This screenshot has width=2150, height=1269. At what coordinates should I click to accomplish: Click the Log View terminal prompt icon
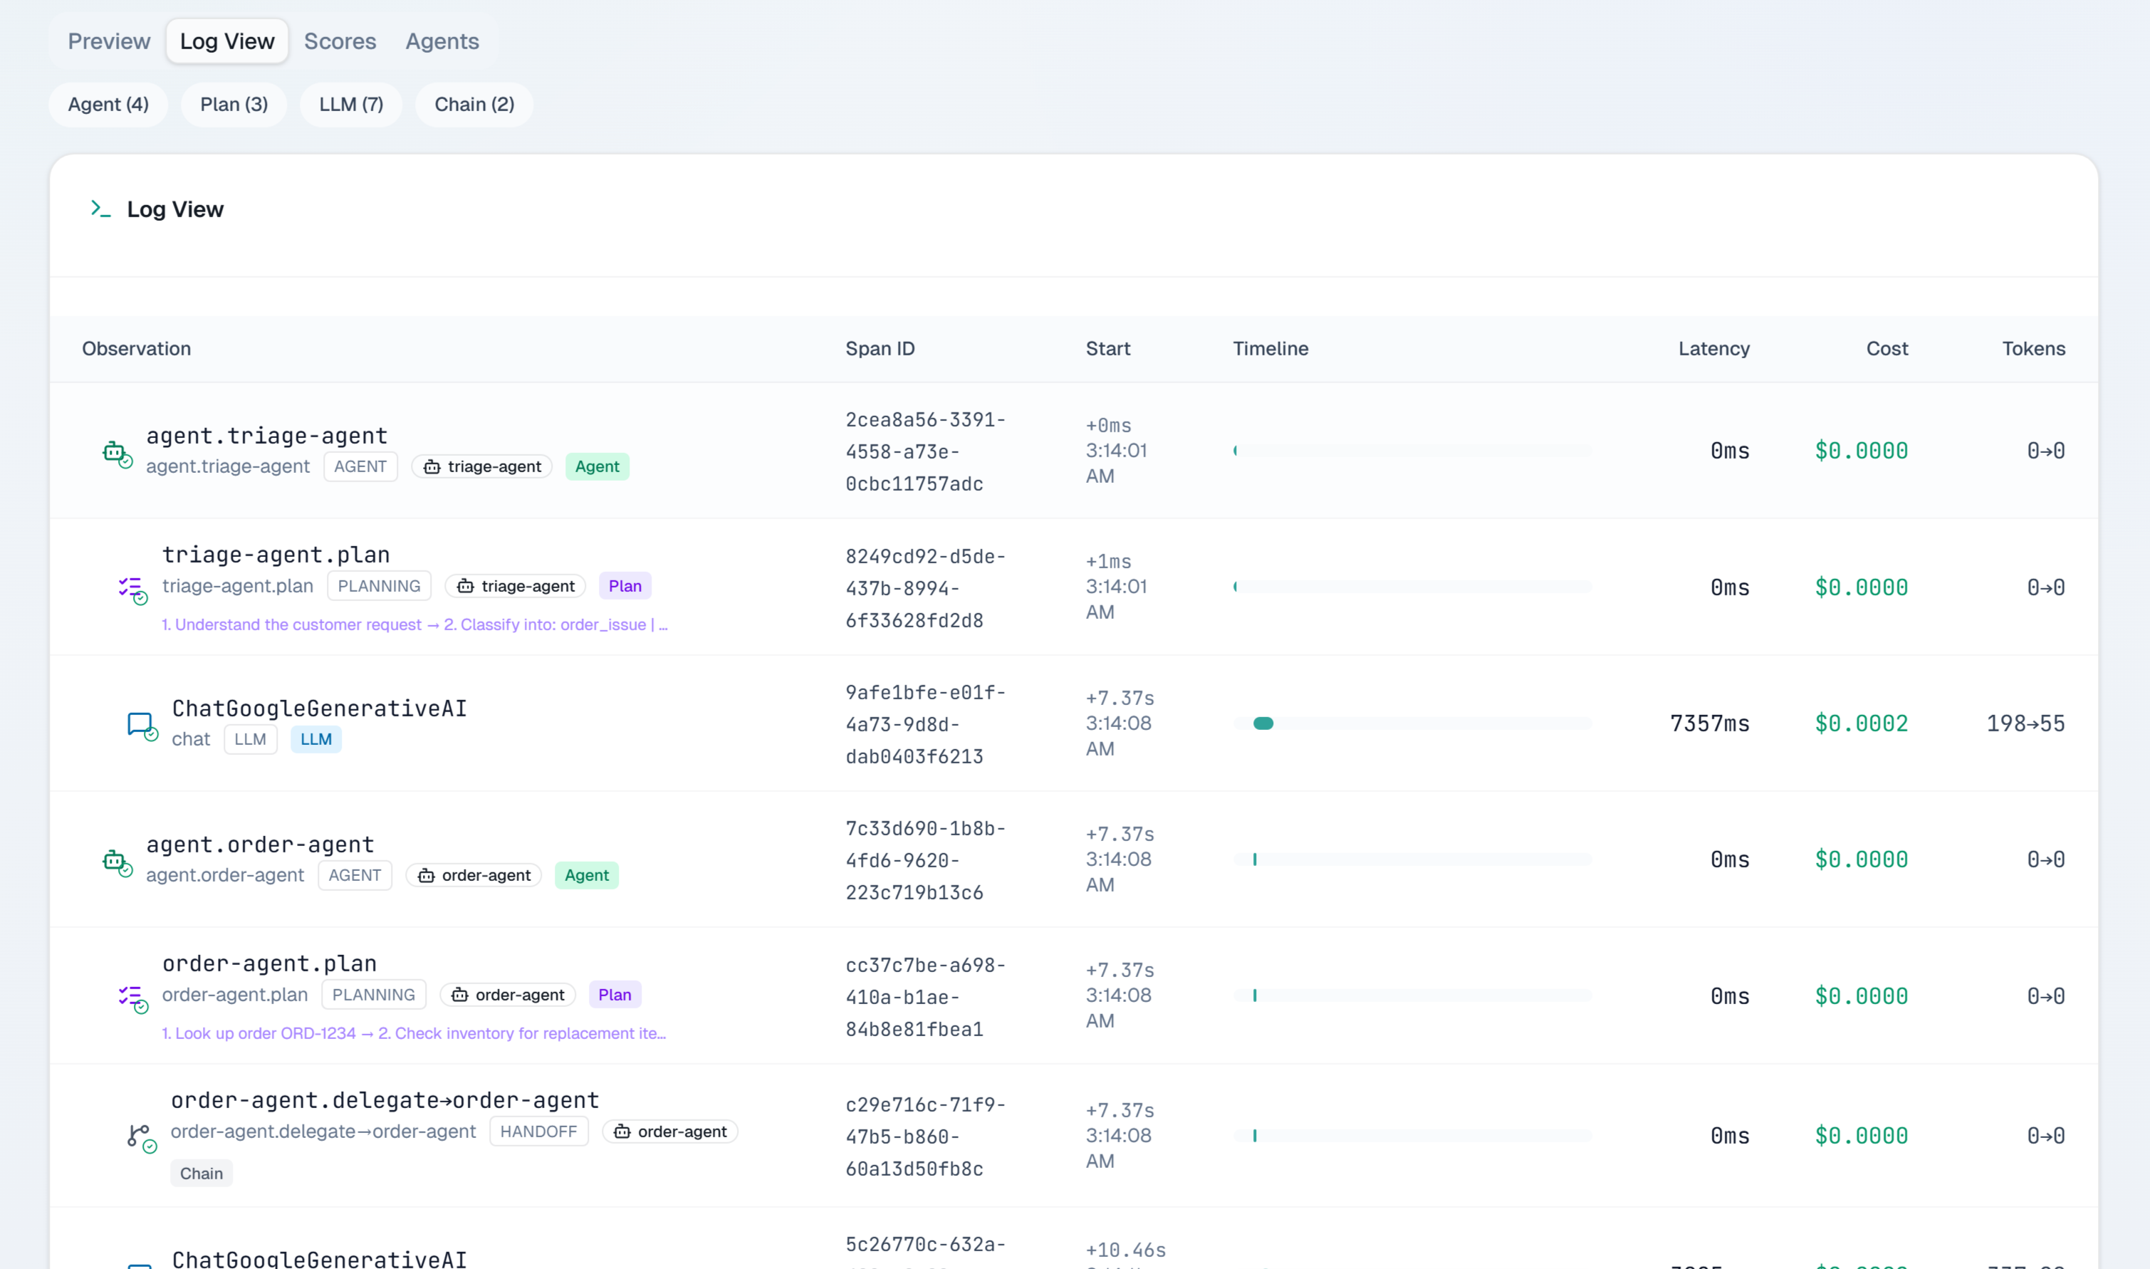[101, 209]
